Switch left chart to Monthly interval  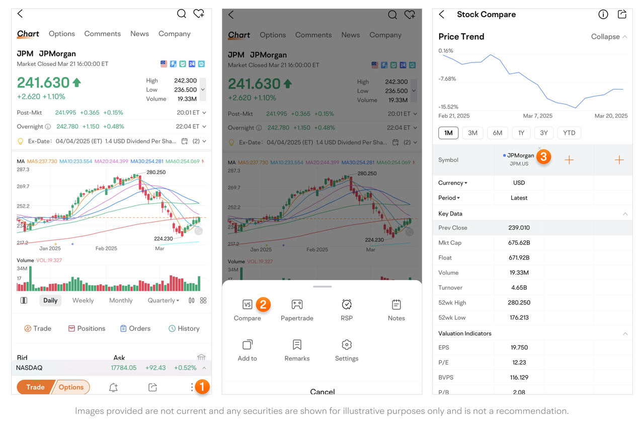[x=121, y=300]
